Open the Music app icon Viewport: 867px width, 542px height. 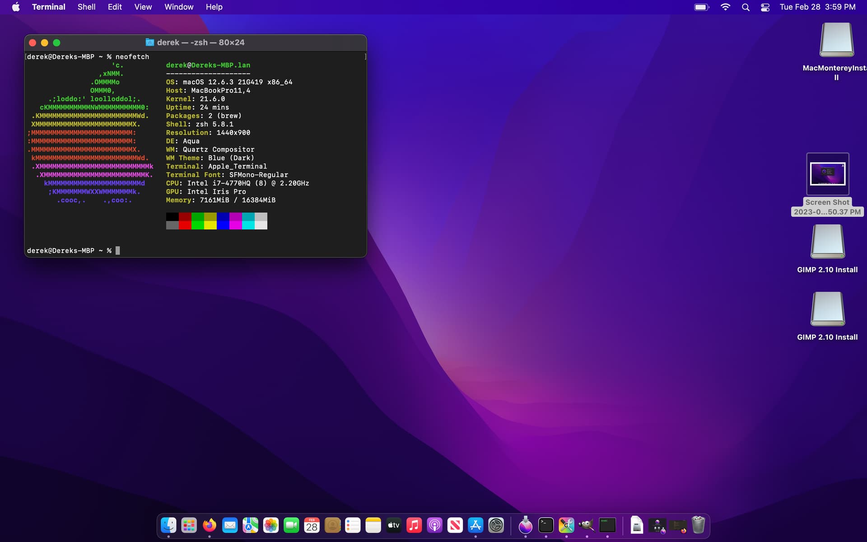coord(414,525)
